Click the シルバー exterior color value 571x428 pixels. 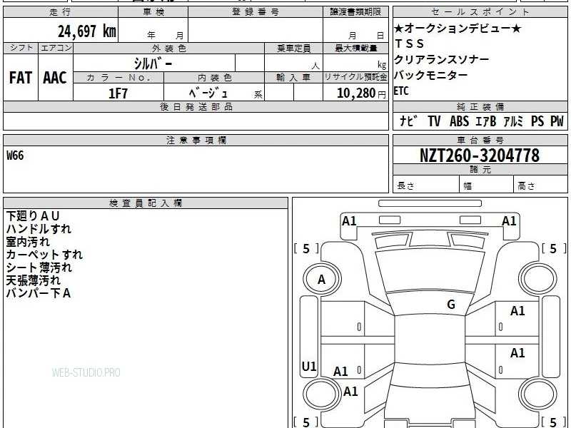(x=153, y=63)
